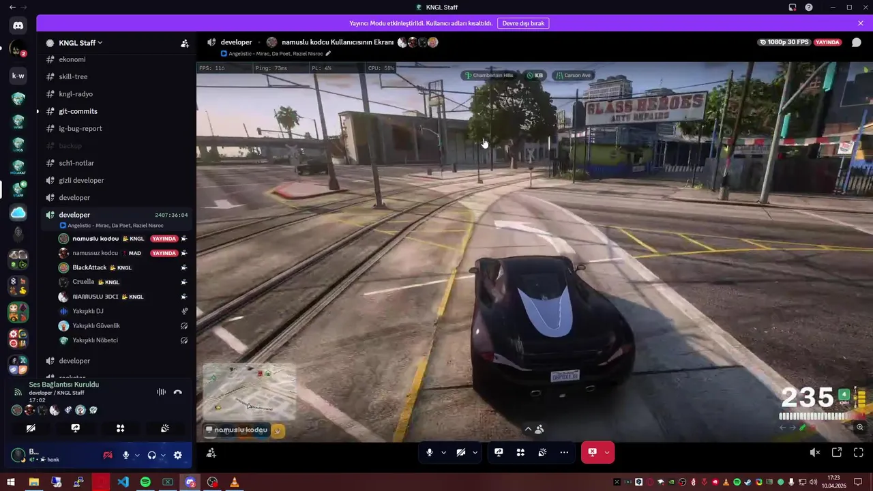Open the KNGL Staff server dropdown

pyautogui.click(x=80, y=43)
